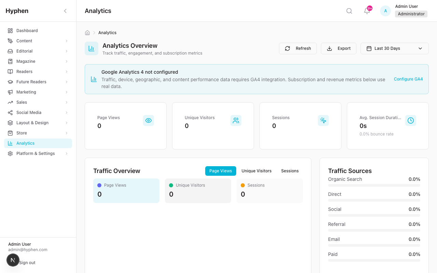Click the Sessions cursor icon on the stat card
The width and height of the screenshot is (437, 273).
tap(323, 120)
